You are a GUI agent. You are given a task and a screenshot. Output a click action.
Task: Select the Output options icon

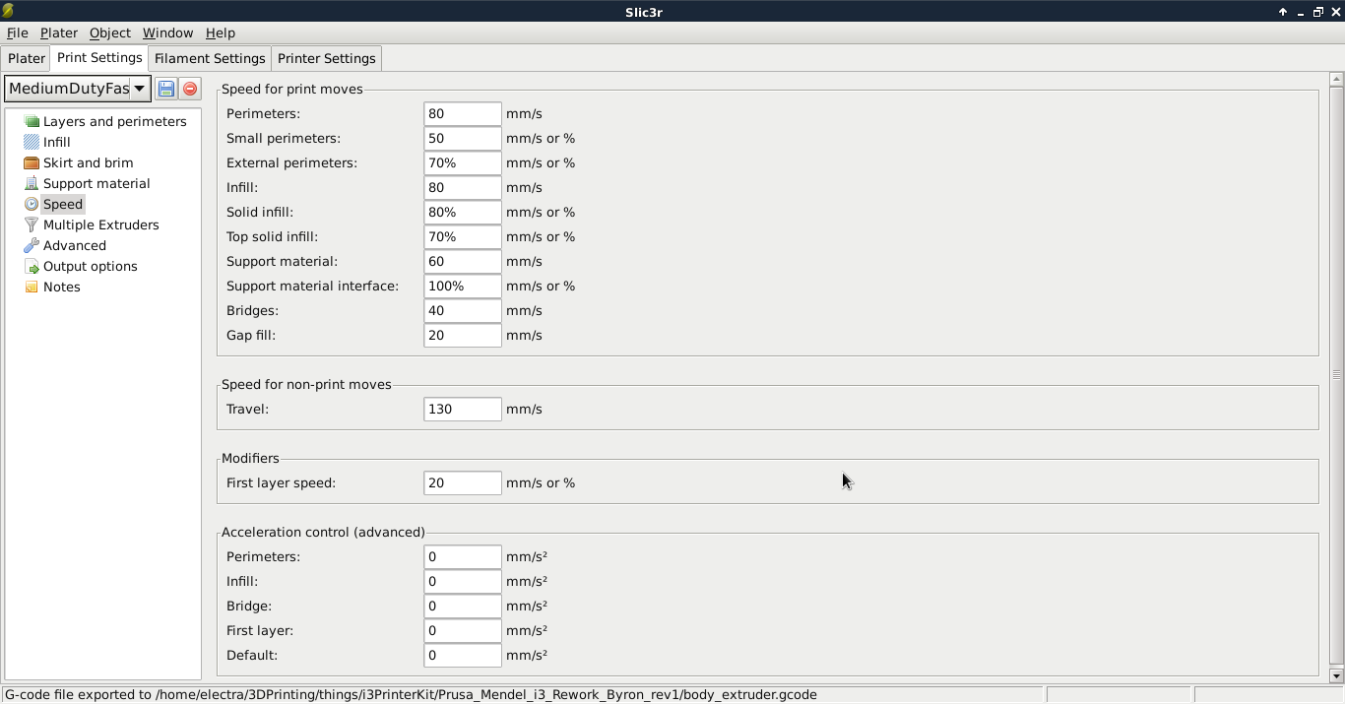32,266
